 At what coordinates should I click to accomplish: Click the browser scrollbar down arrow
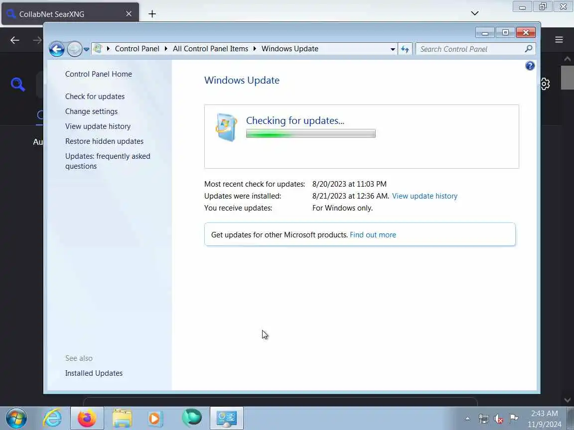[567, 400]
